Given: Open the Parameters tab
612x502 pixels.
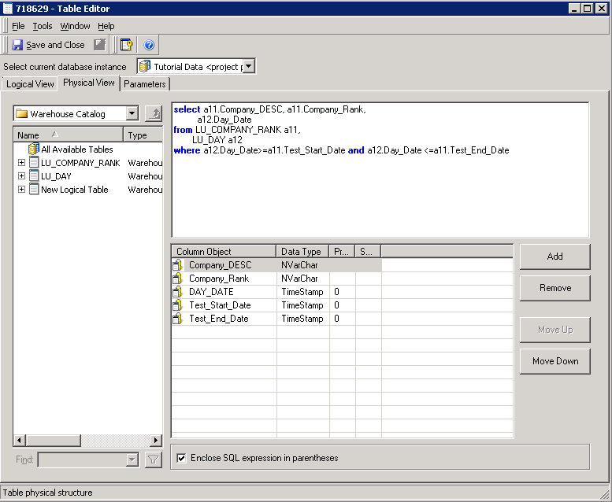Looking at the screenshot, I should [145, 84].
